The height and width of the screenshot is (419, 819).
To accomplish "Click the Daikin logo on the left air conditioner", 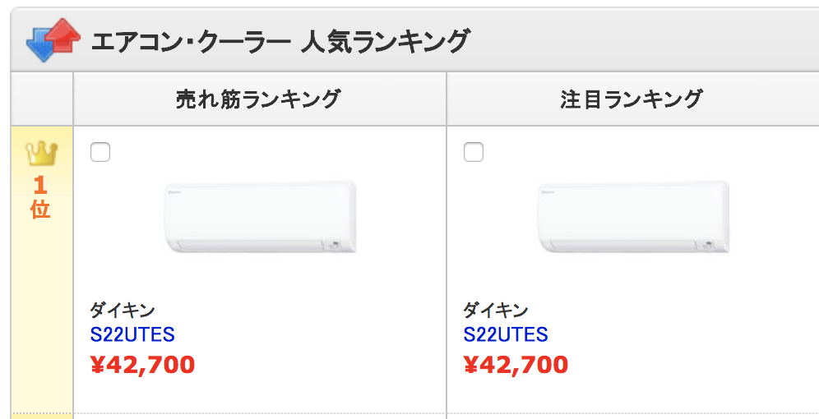I will (x=174, y=192).
